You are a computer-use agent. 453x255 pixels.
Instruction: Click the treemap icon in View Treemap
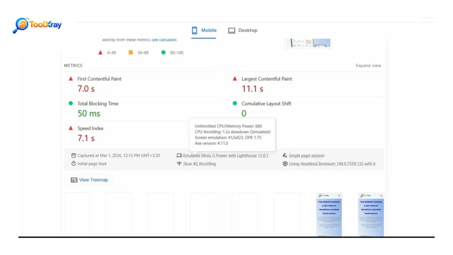[x=74, y=180]
